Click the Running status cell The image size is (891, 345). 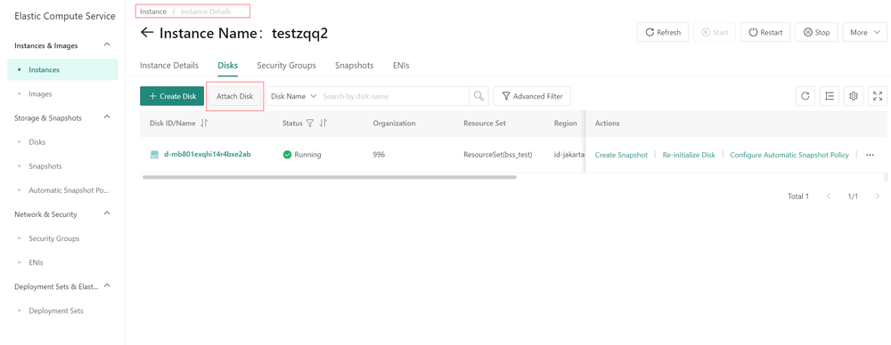302,155
